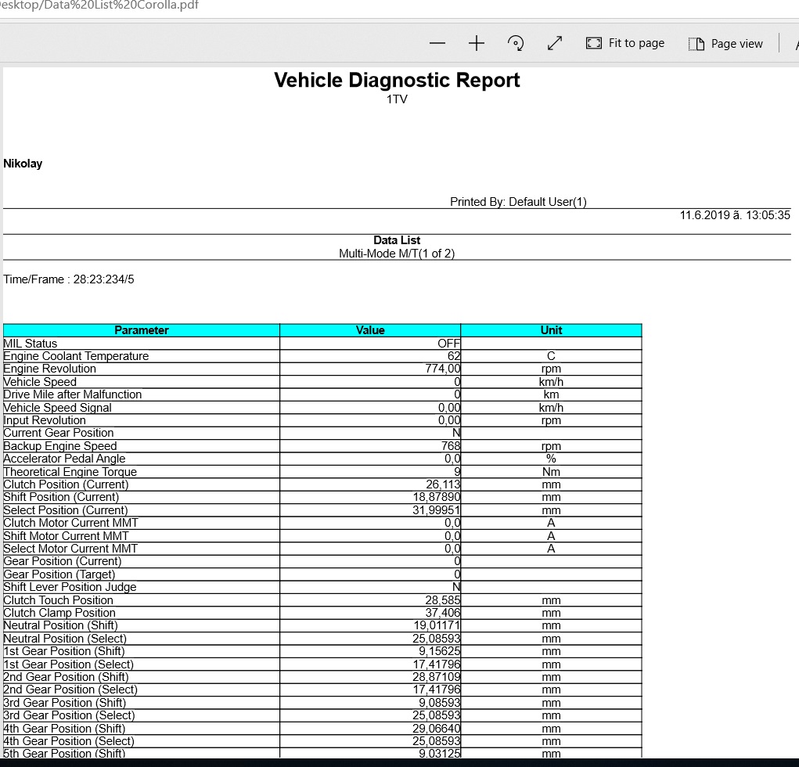Click the name Nikolay in the report
The image size is (799, 767).
tap(23, 164)
